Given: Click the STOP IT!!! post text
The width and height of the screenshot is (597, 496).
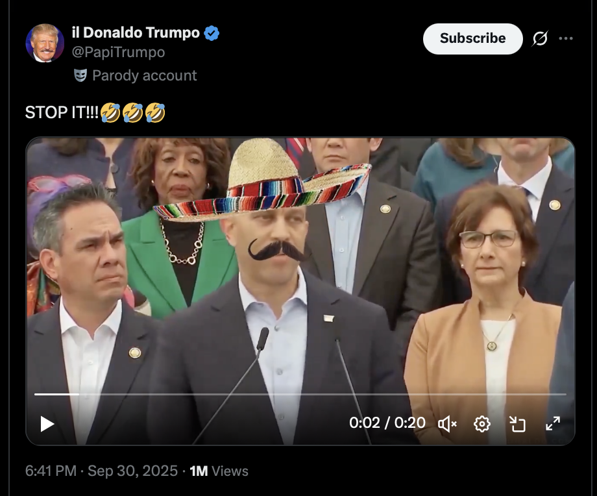Looking at the screenshot, I should point(62,112).
